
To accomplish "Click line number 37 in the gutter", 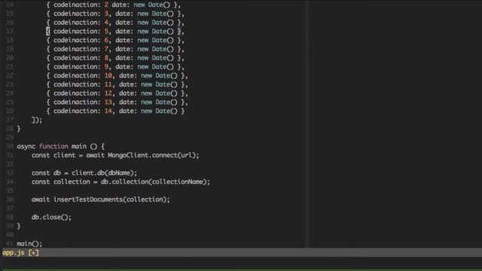I will pyautogui.click(x=10, y=209).
